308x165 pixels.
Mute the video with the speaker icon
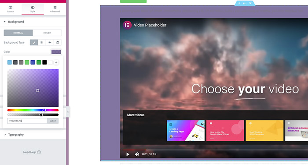[x=137, y=154]
